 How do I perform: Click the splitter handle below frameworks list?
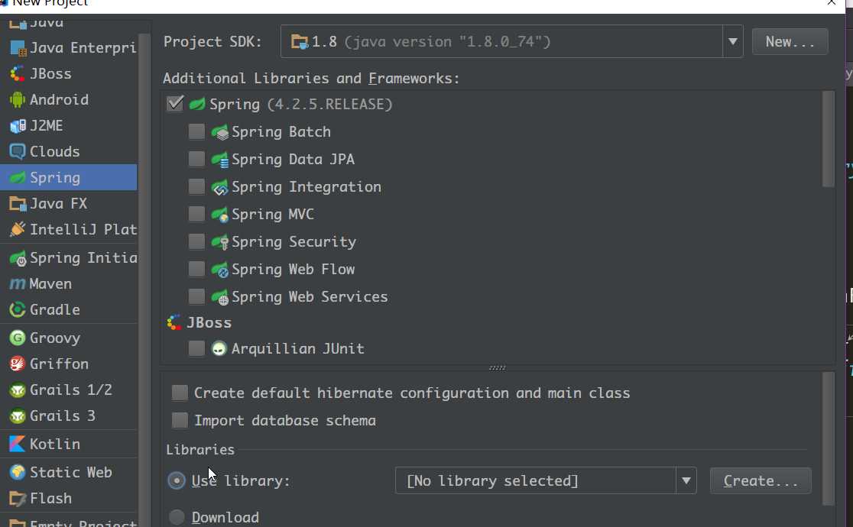coord(498,368)
